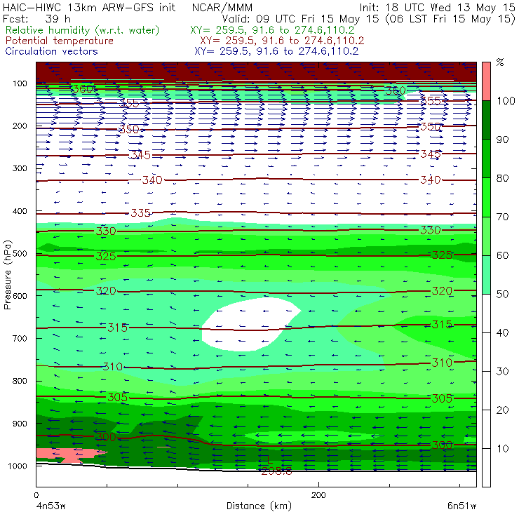Viewport: 519px width, 519px height.
Task: Click the 'Fcst: 39 h' text
Action: click(36, 18)
